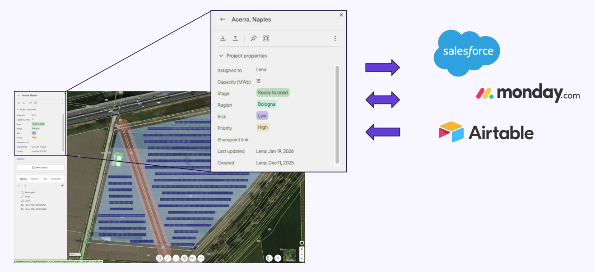Click the Add label link

point(21,159)
